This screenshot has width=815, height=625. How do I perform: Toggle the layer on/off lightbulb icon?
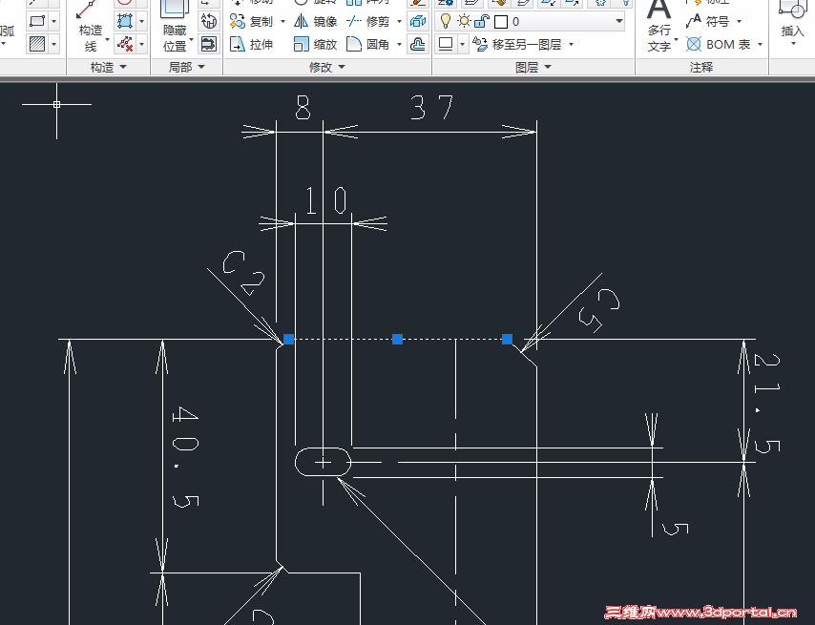coord(445,19)
